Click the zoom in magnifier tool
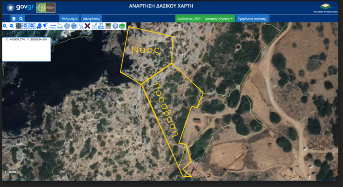This screenshot has width=343, height=187. point(5,26)
